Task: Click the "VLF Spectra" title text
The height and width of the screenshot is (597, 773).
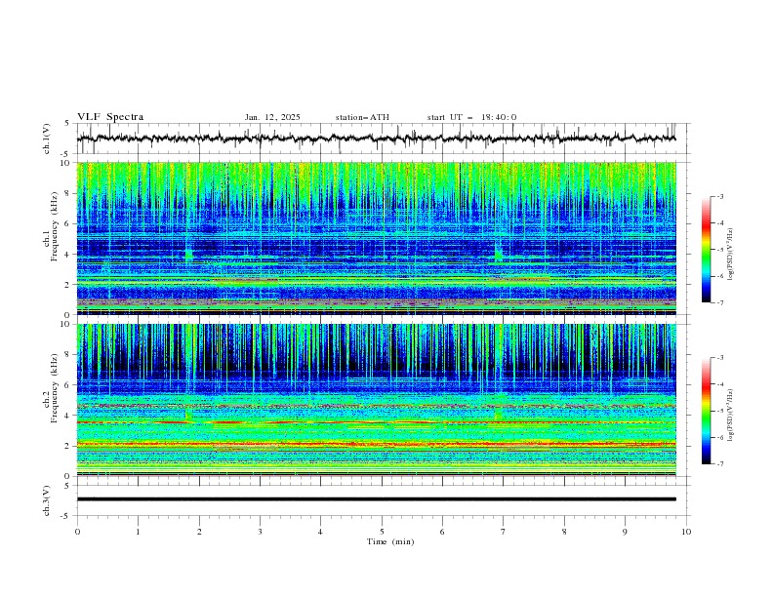Action: click(x=110, y=117)
